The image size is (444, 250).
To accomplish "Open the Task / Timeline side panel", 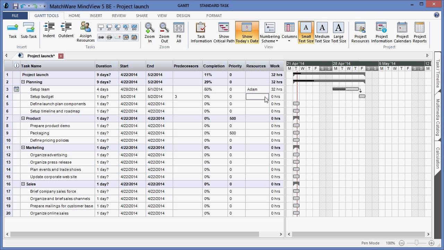I will click(438, 74).
